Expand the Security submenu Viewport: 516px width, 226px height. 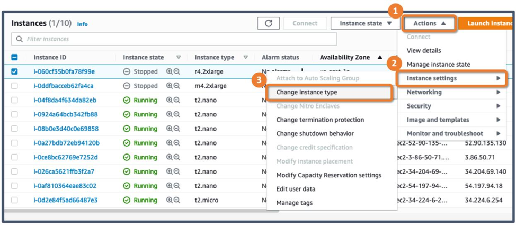[x=452, y=106]
